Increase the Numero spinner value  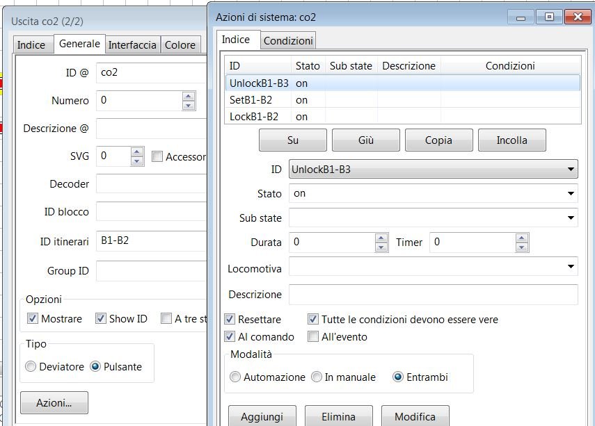pyautogui.click(x=189, y=96)
